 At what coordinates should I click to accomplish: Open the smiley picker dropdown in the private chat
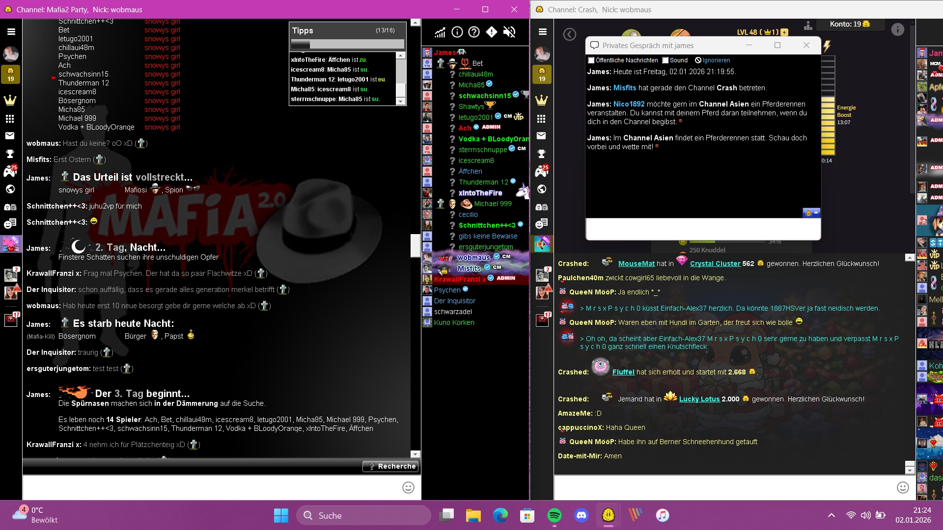point(811,213)
